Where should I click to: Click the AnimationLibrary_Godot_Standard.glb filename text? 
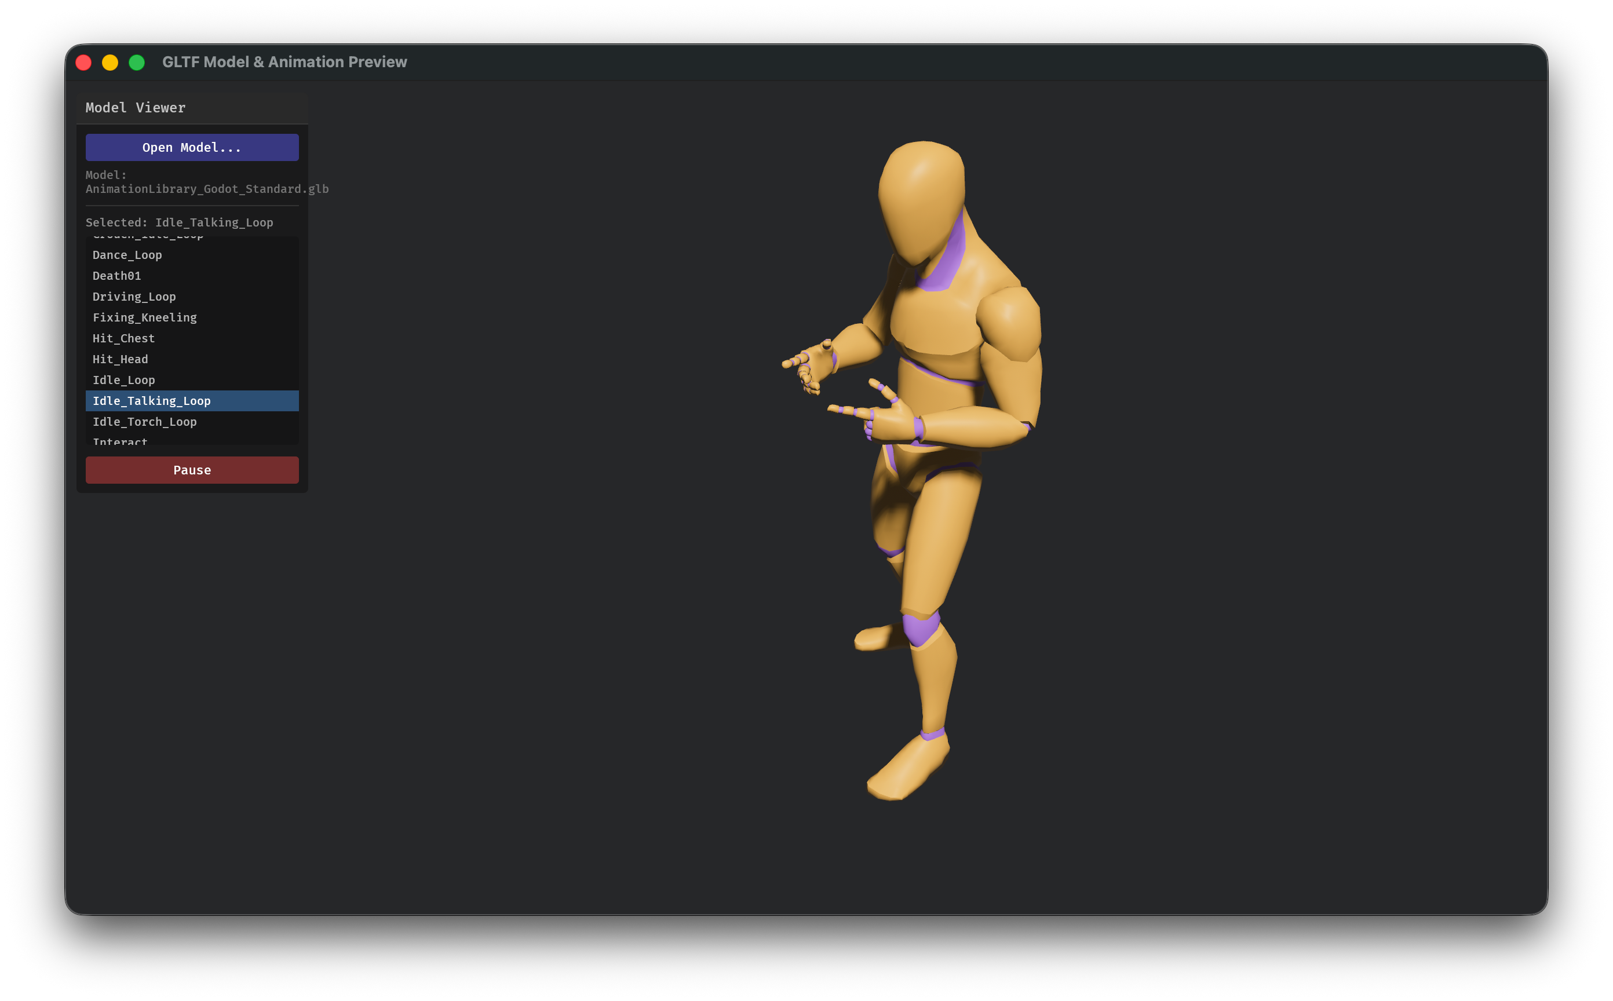point(207,189)
